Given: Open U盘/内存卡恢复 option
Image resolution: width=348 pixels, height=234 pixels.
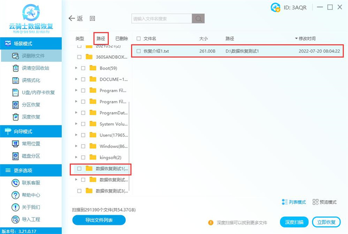Looking at the screenshot, I should [x=34, y=92].
